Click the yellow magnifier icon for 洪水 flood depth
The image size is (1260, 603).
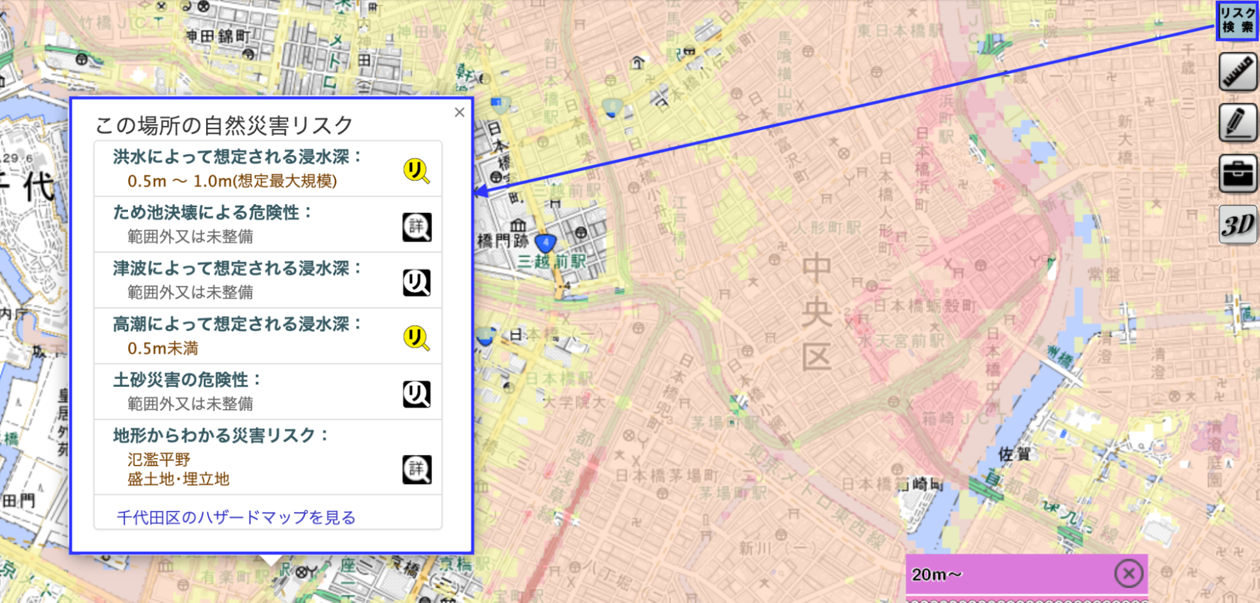pos(417,171)
